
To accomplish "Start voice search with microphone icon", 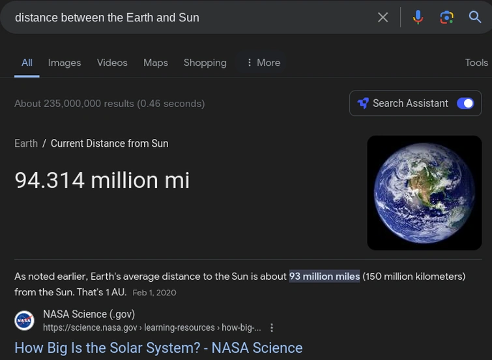I will point(418,18).
